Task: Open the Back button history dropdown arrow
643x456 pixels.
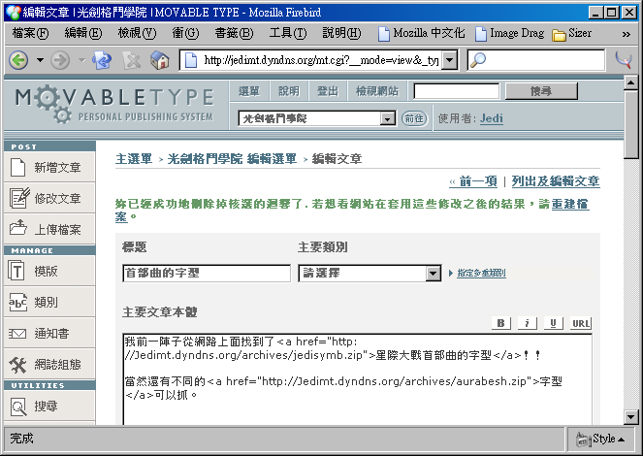Action: tap(40, 60)
